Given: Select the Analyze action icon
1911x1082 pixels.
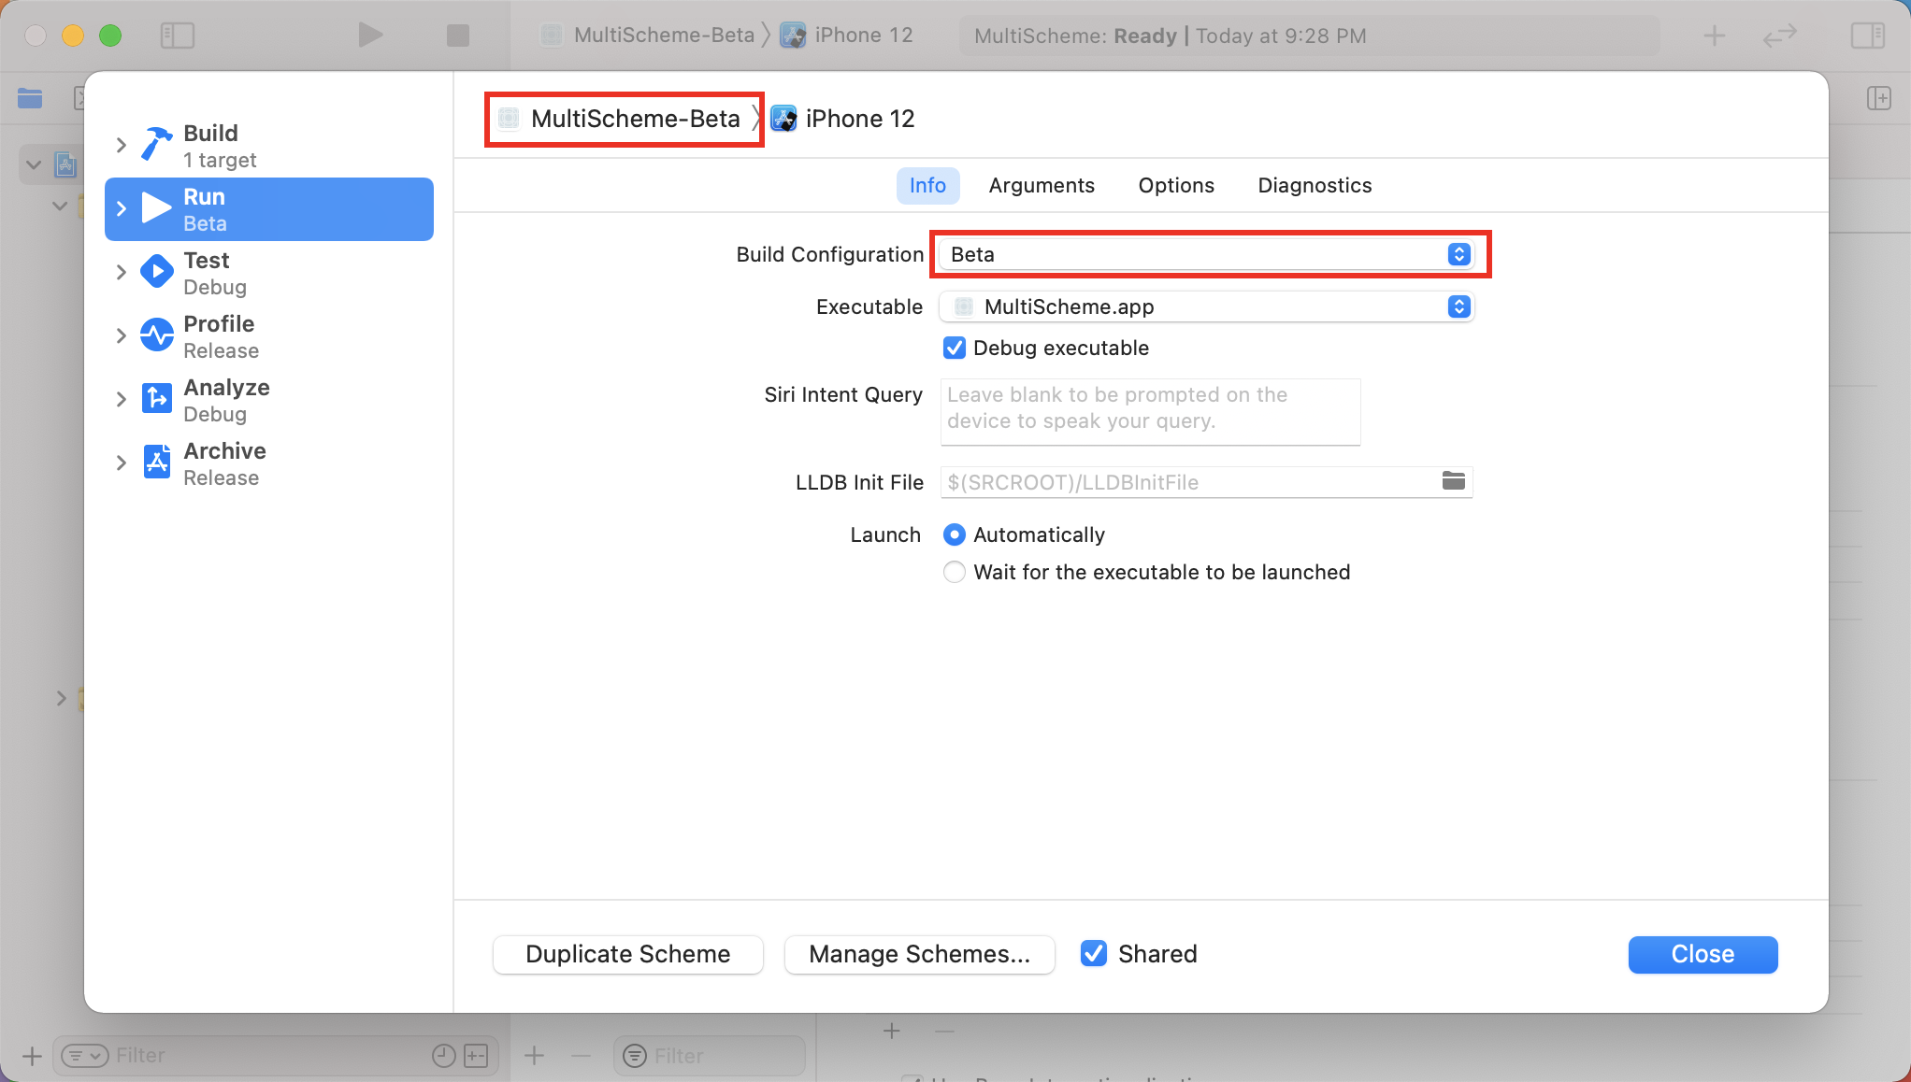Looking at the screenshot, I should tap(156, 399).
